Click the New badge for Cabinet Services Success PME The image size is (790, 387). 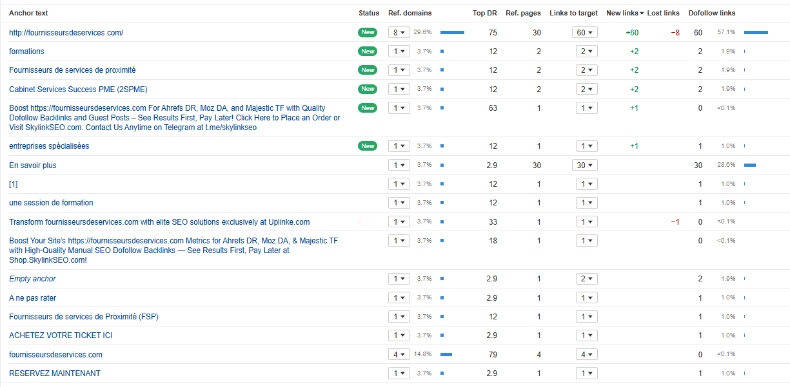[x=368, y=89]
